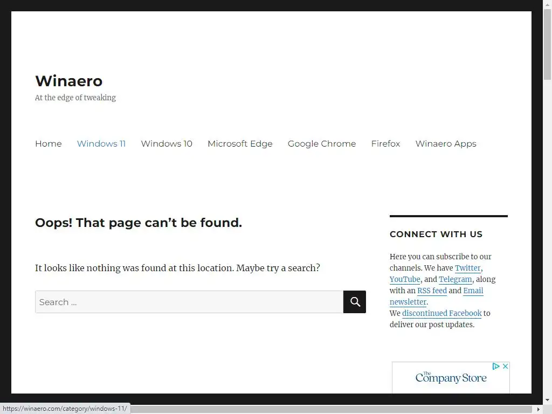Image resolution: width=552 pixels, height=414 pixels.
Task: Follow the Twitter link
Action: click(x=467, y=268)
